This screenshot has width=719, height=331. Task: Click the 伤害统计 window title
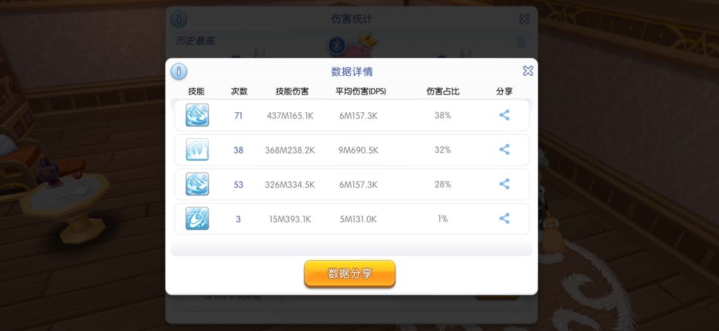click(x=352, y=19)
